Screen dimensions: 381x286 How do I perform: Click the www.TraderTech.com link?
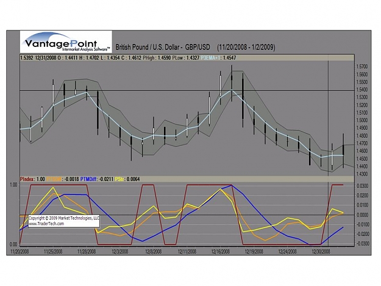[x=46, y=224]
